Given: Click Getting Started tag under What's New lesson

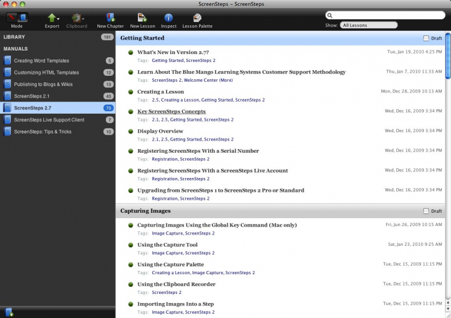Looking at the screenshot, I should coord(168,60).
